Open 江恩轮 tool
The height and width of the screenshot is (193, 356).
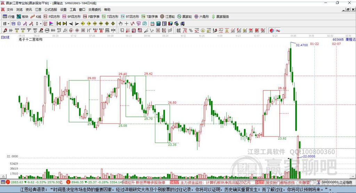168,17
